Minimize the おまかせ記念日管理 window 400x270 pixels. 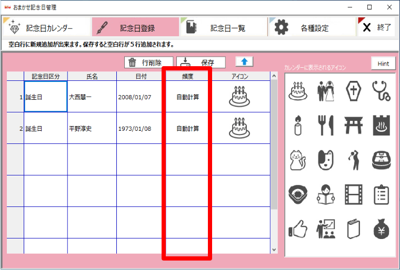point(350,7)
